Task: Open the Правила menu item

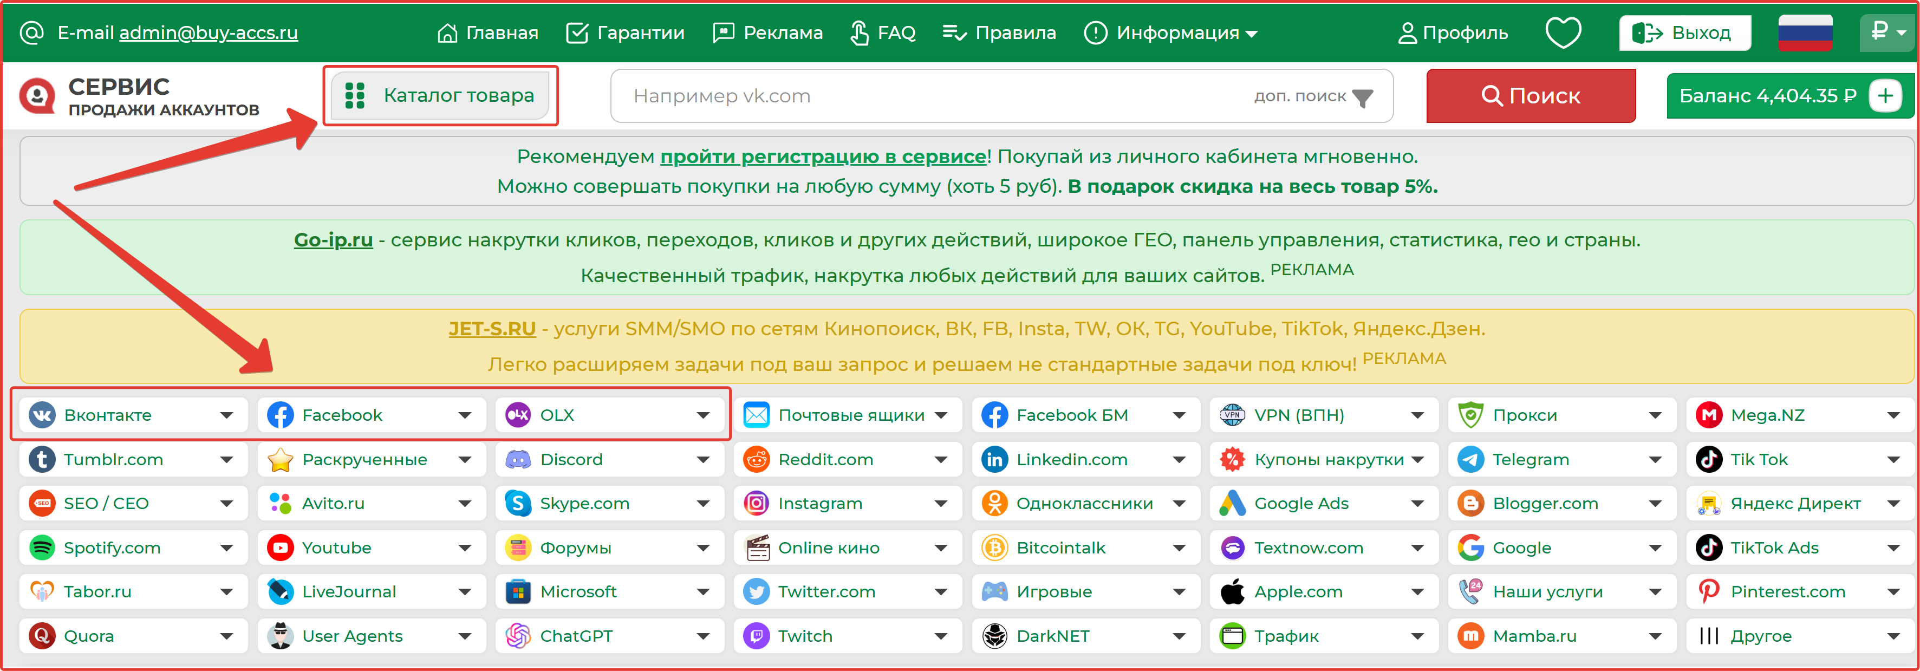Action: click(999, 33)
